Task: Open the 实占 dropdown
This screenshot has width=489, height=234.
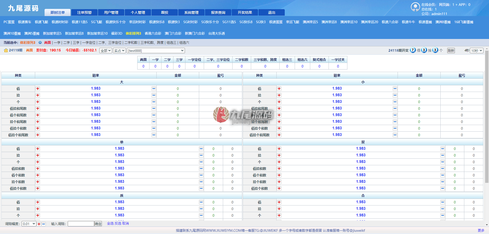Action: tap(119, 51)
